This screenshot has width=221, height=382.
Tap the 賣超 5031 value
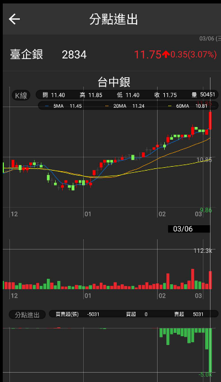click(188, 314)
